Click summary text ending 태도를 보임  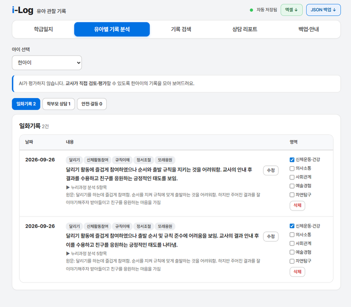[x=159, y=174]
